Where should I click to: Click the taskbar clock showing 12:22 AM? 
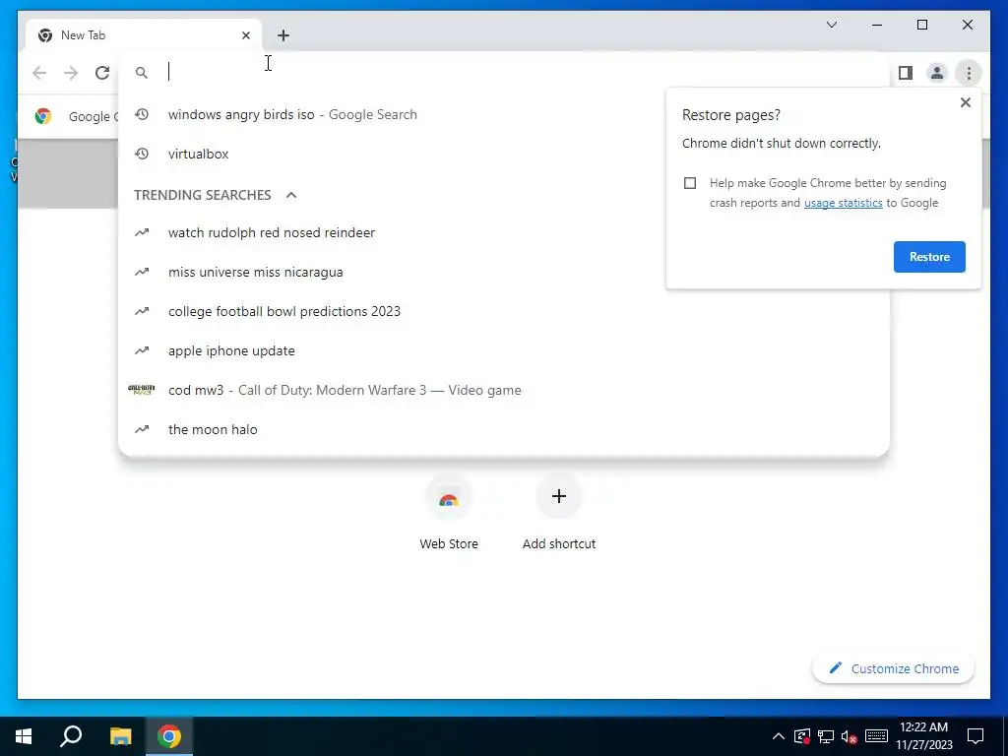pyautogui.click(x=923, y=736)
